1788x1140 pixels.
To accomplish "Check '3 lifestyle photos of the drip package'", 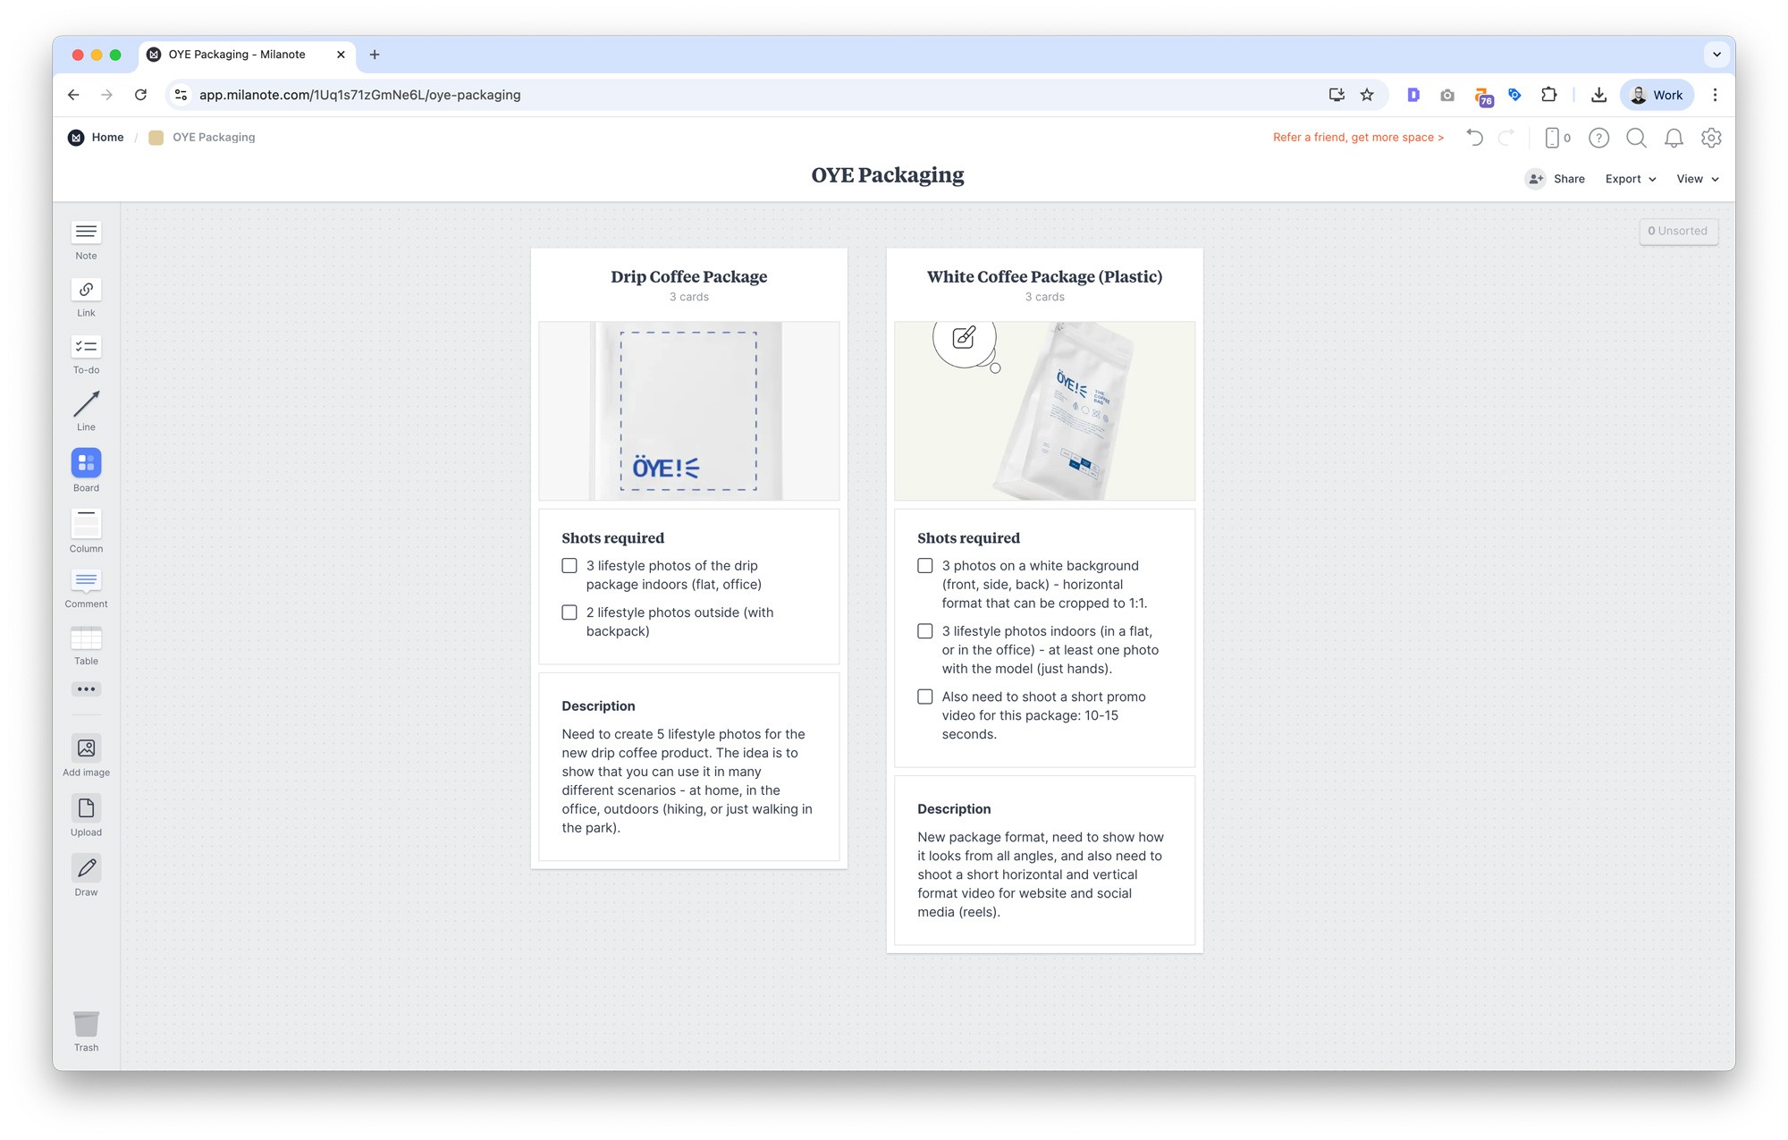I will [x=569, y=566].
